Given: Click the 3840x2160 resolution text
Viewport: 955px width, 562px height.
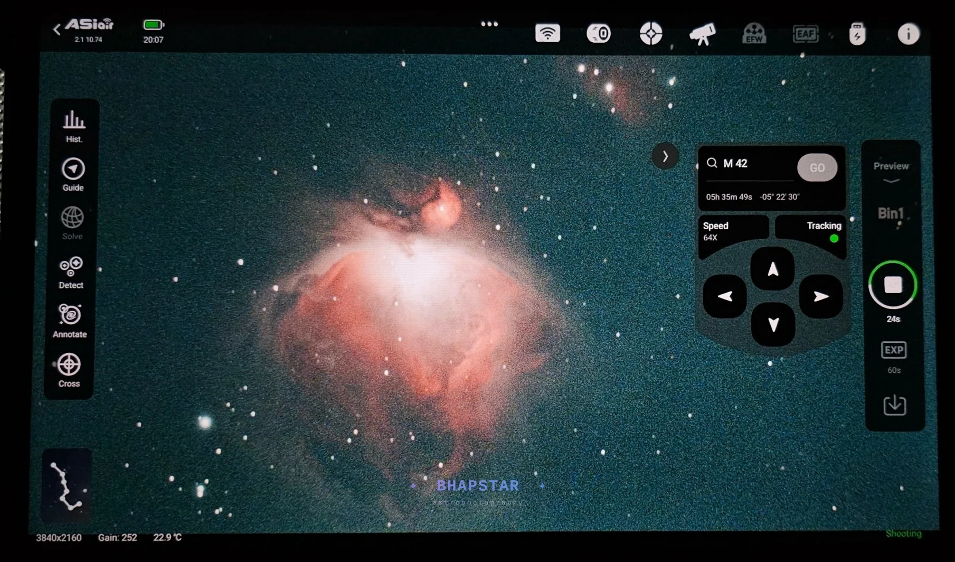Looking at the screenshot, I should tap(59, 538).
